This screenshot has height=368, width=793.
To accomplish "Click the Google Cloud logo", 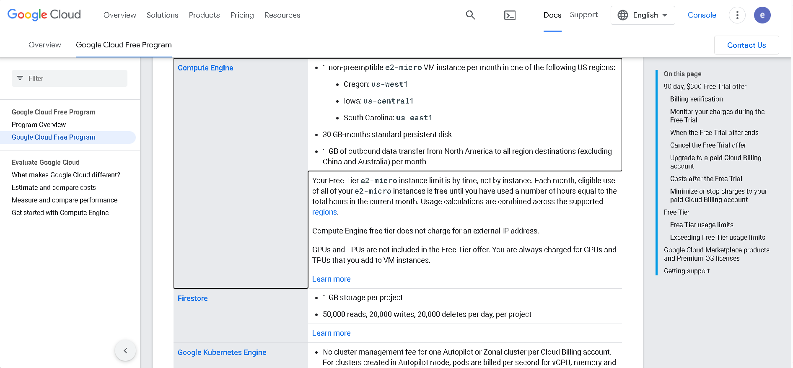I will point(44,15).
